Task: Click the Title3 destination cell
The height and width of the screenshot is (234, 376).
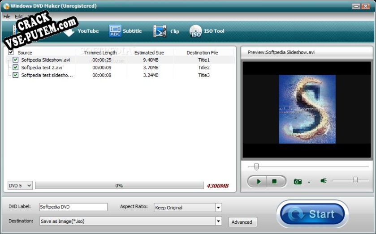Action: [x=204, y=75]
